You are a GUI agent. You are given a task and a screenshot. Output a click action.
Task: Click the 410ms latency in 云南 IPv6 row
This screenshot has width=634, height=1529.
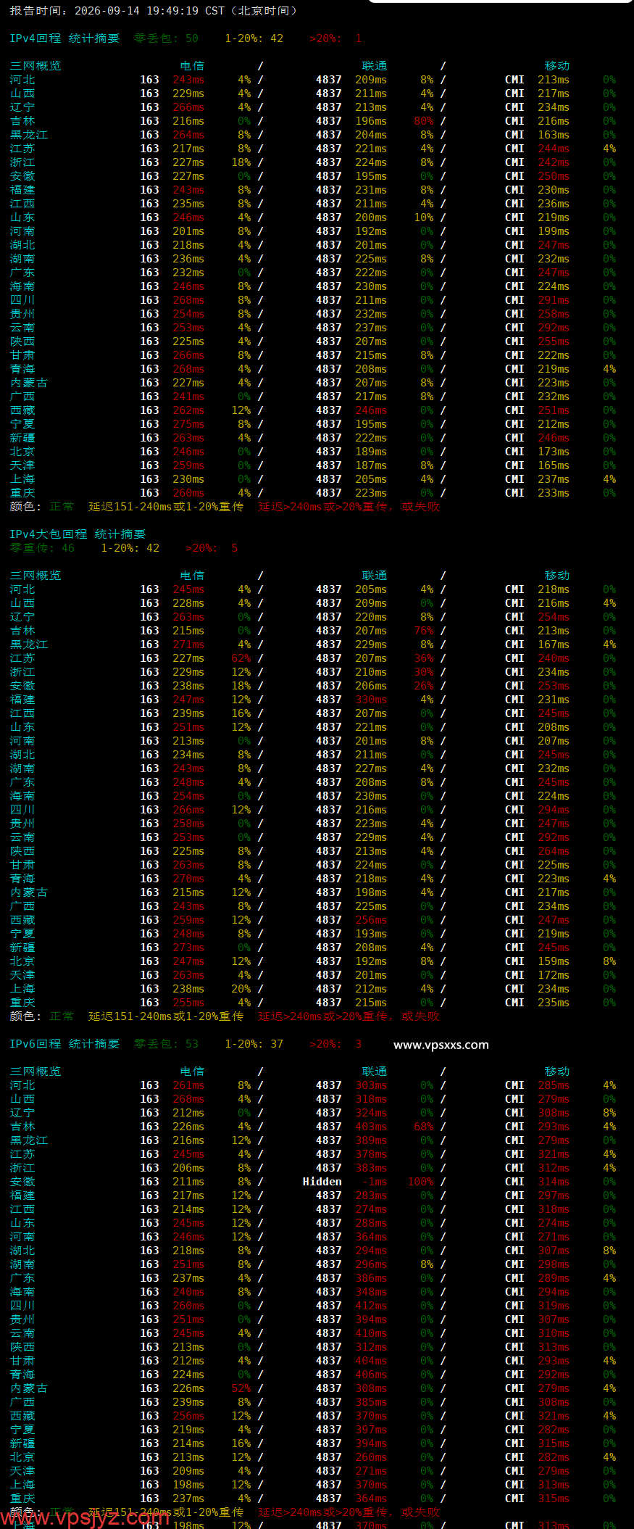tap(371, 1333)
